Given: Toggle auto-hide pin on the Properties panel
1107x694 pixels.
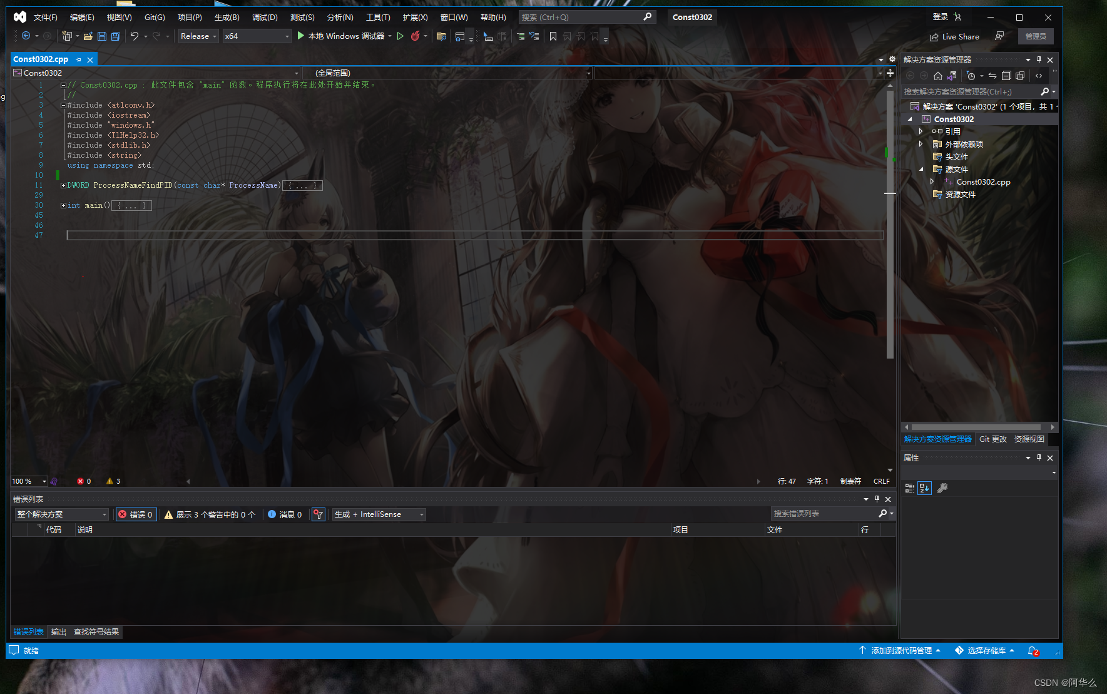Looking at the screenshot, I should pos(1039,457).
